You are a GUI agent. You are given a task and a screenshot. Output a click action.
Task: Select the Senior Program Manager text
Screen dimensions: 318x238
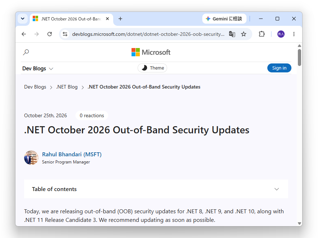[x=66, y=162]
